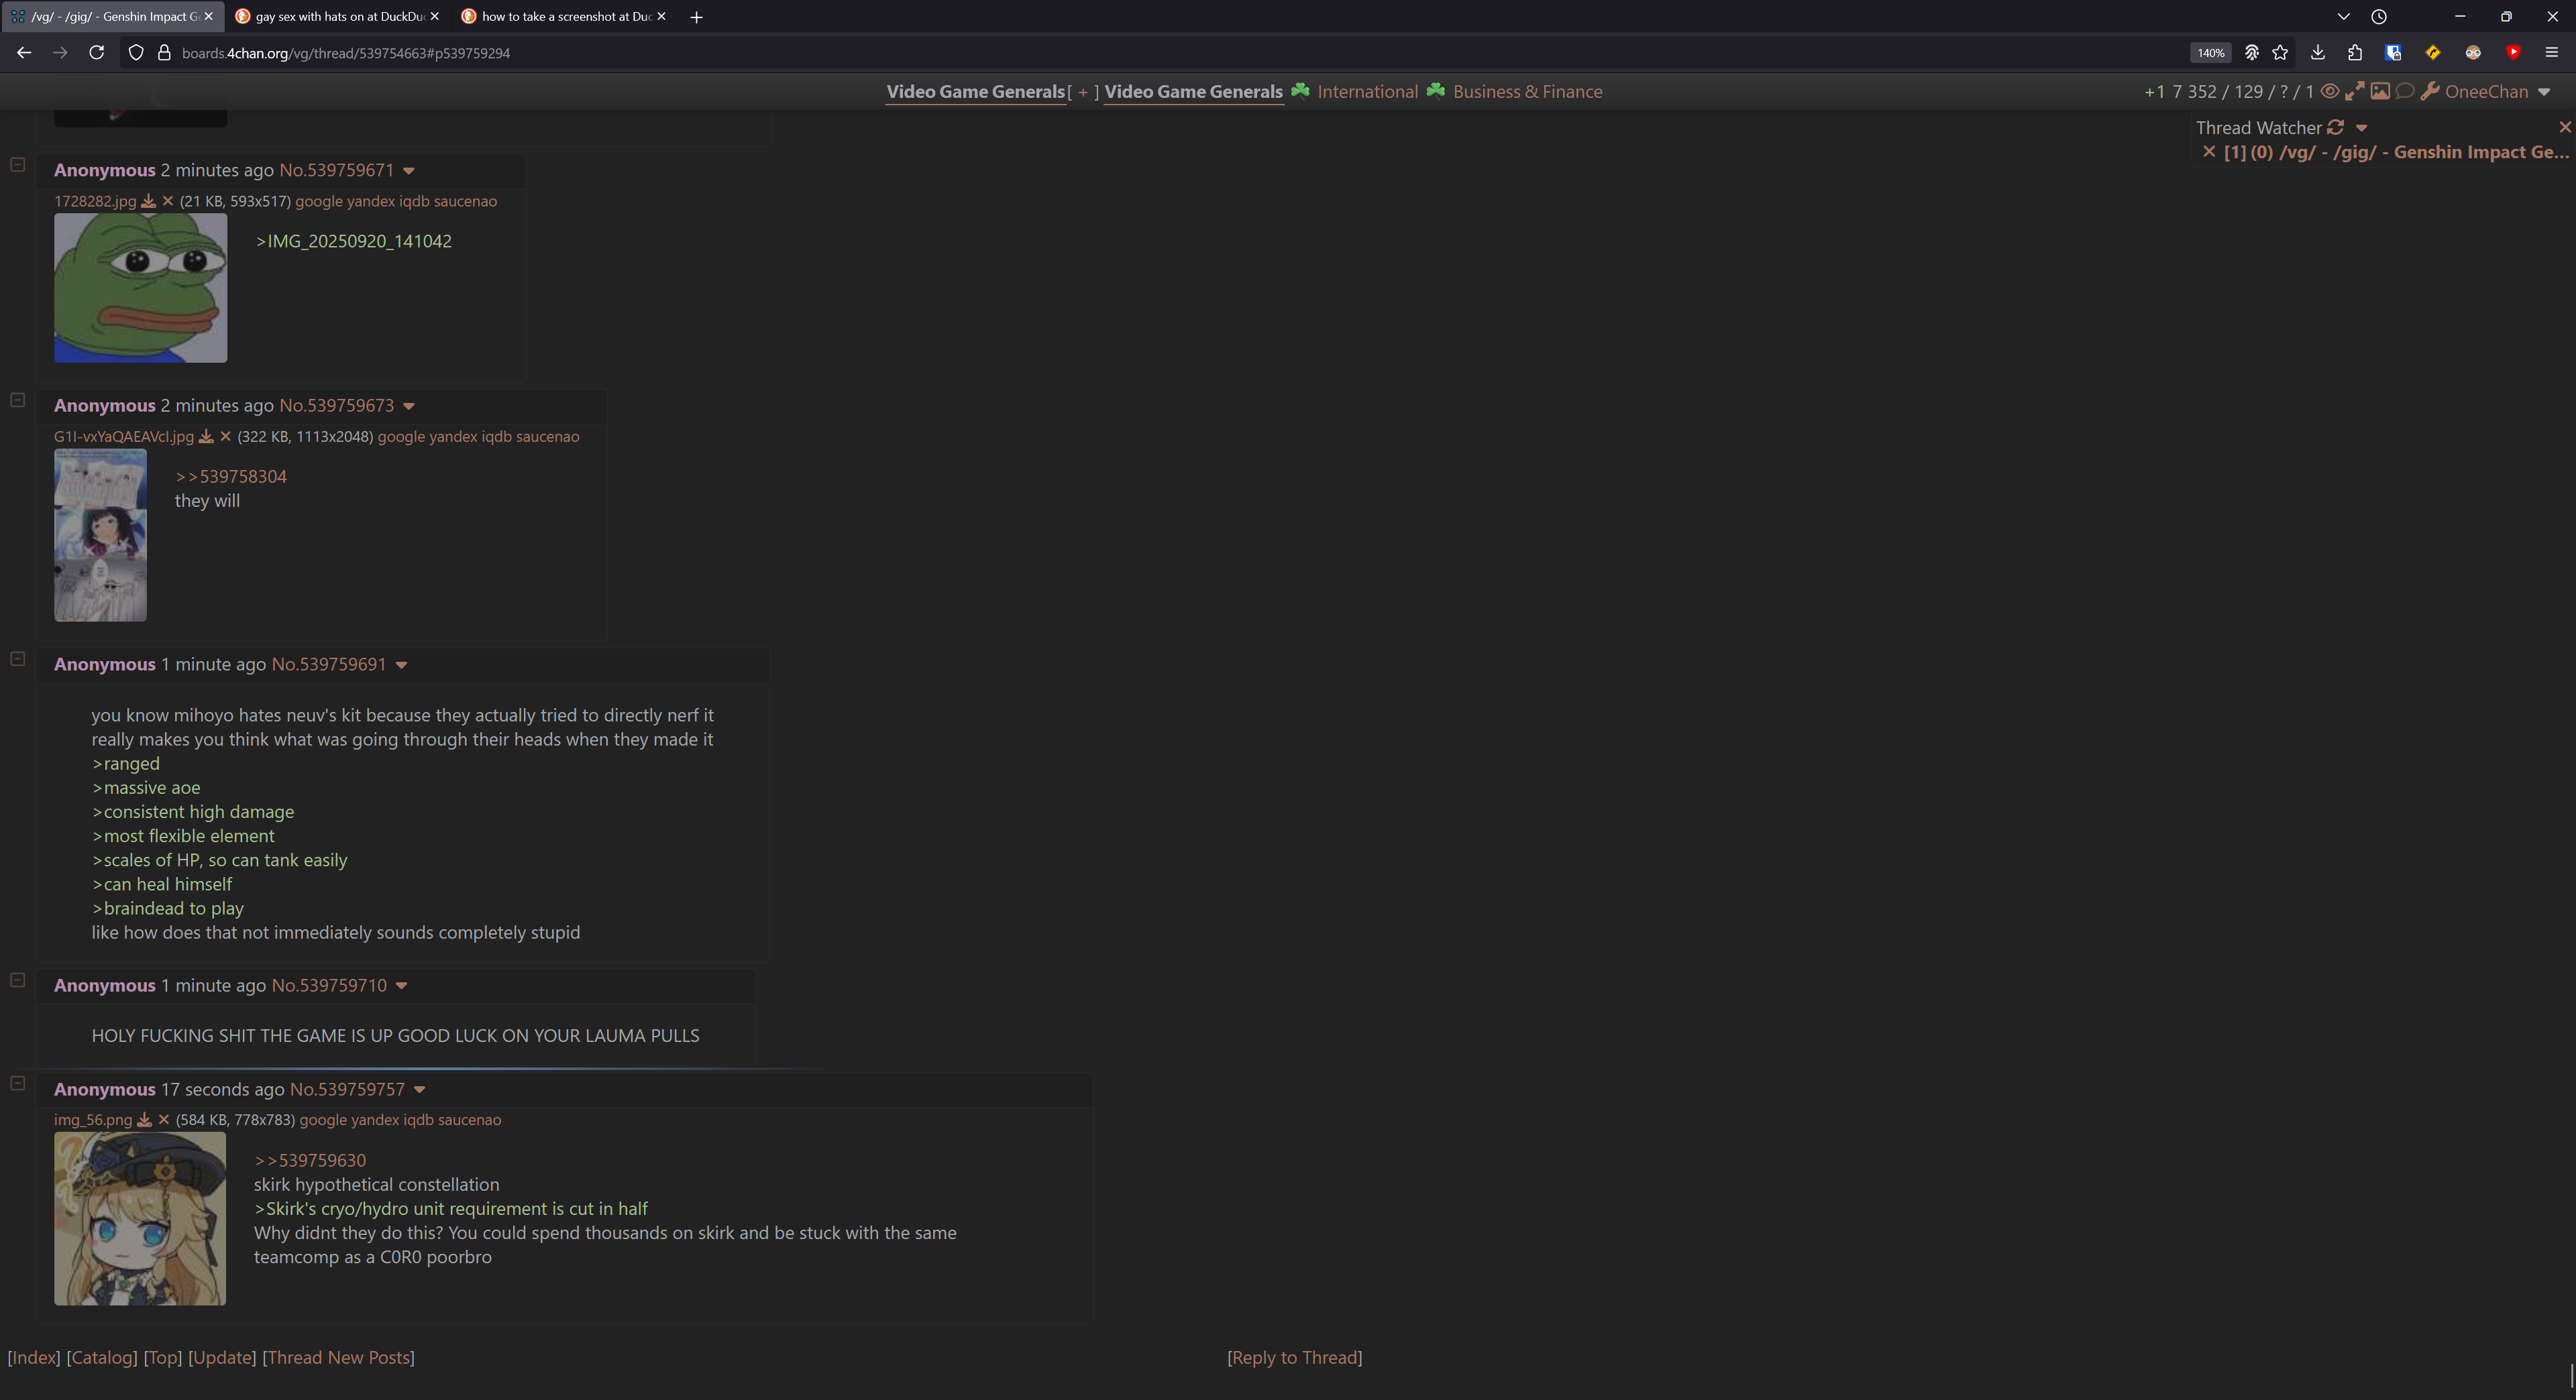Expand the OneeChan dropdown arrow
The image size is (2576, 1400).
coord(2544,91)
